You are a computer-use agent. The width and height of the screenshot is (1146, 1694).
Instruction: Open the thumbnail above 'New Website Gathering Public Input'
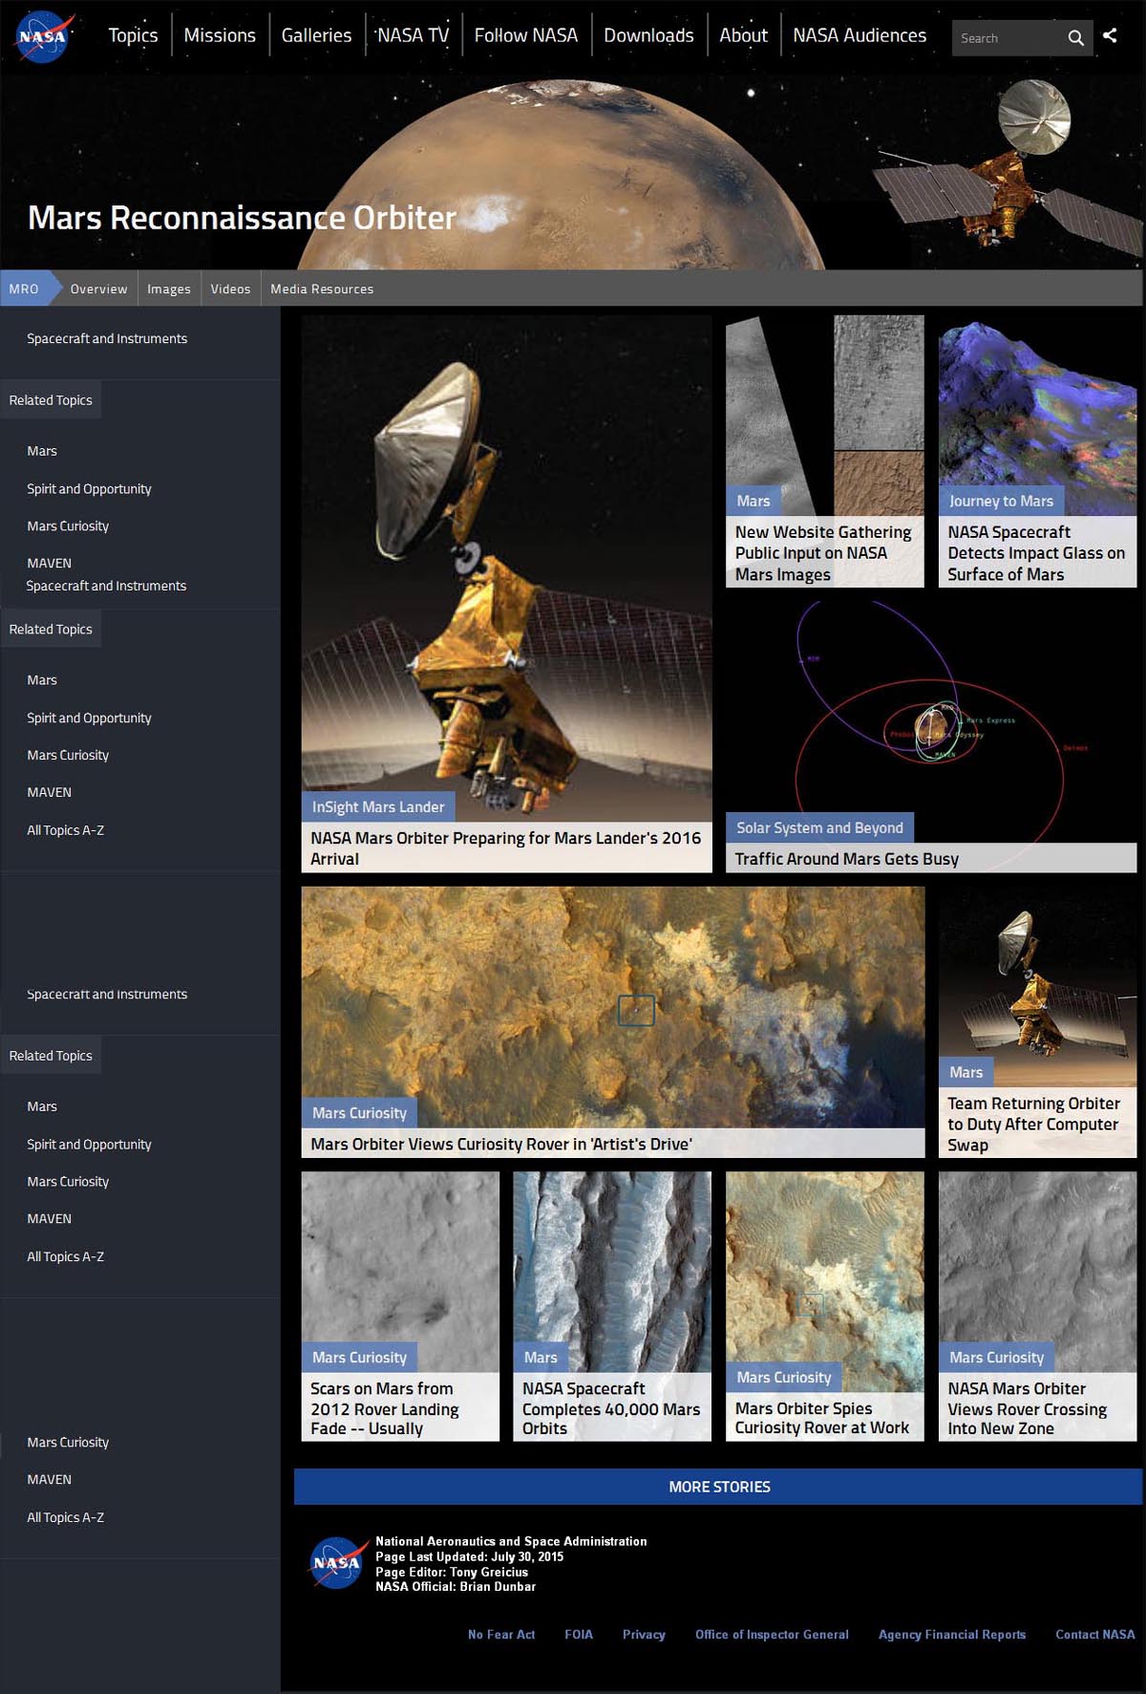825,401
